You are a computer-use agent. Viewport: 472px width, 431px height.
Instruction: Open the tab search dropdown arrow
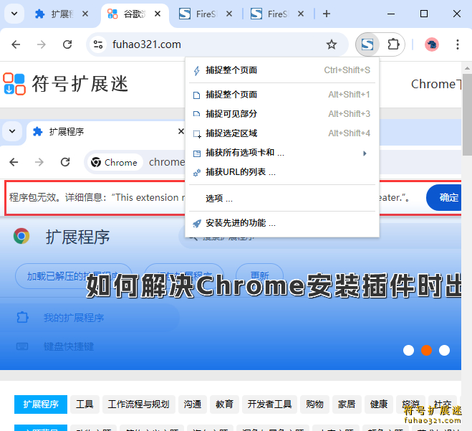coord(14,14)
